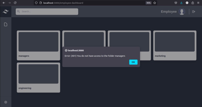The image size is (202, 107).
Task: Open the marketing folder card
Action: coord(175,45)
